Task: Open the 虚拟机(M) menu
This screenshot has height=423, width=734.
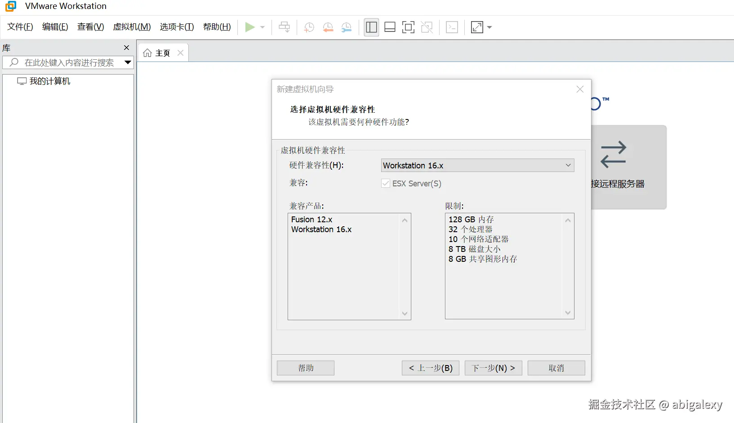Action: [132, 27]
